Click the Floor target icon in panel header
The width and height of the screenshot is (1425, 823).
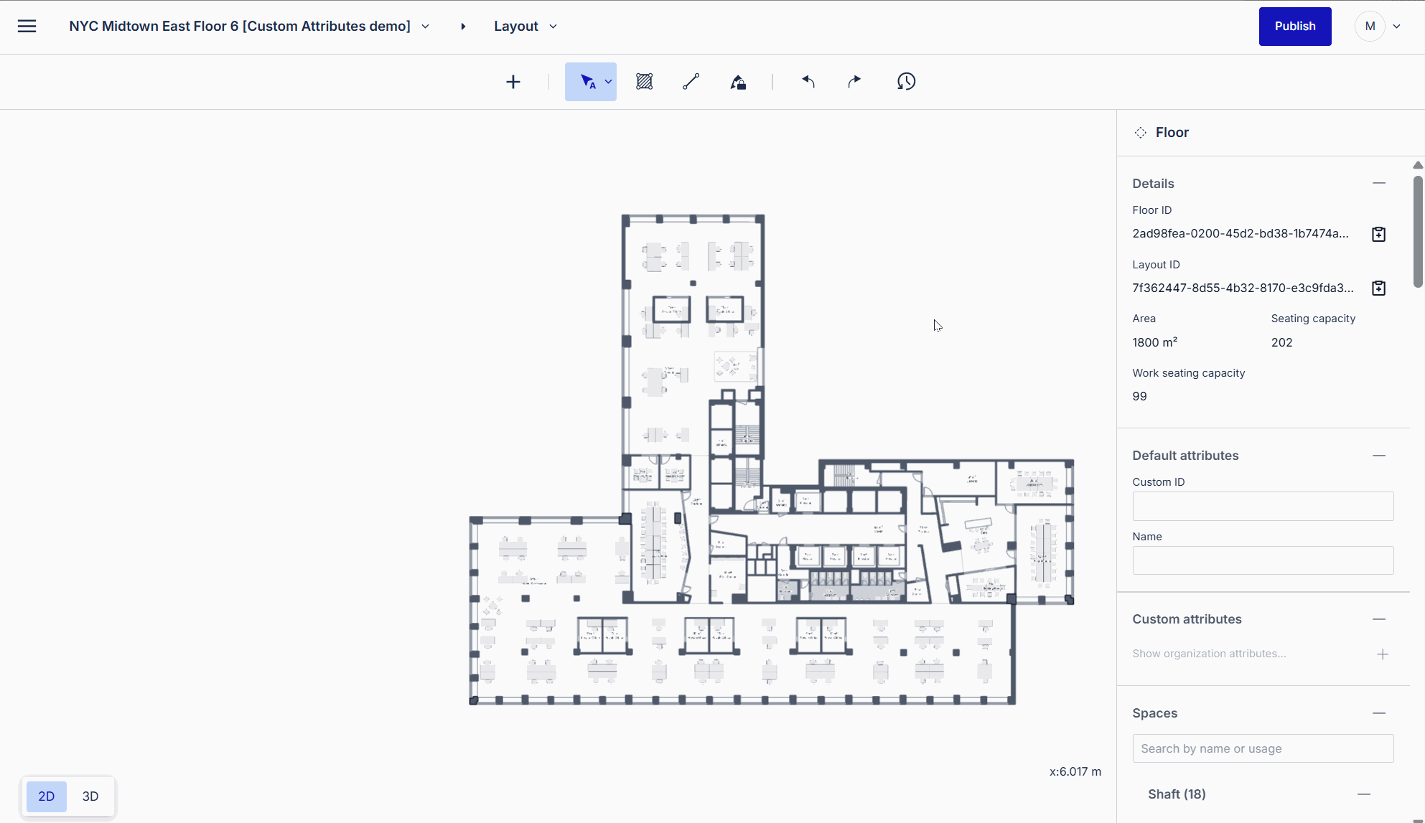pyautogui.click(x=1140, y=133)
